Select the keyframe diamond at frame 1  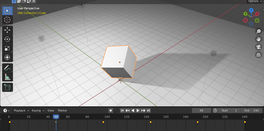10,122
